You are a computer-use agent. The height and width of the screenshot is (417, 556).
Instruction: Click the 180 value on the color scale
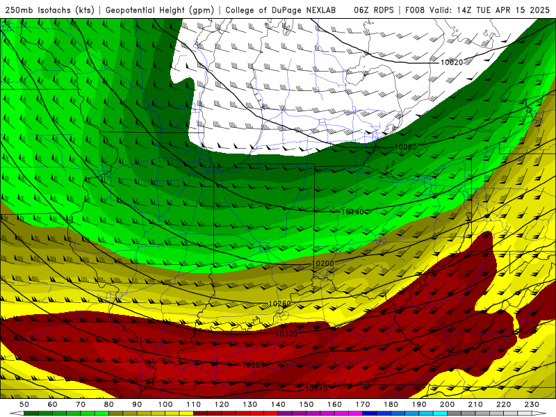tap(391, 404)
